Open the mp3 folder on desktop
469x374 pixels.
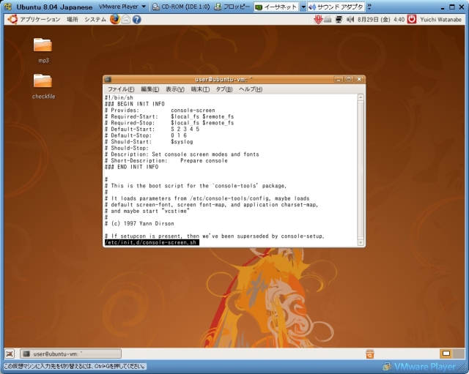[x=43, y=45]
